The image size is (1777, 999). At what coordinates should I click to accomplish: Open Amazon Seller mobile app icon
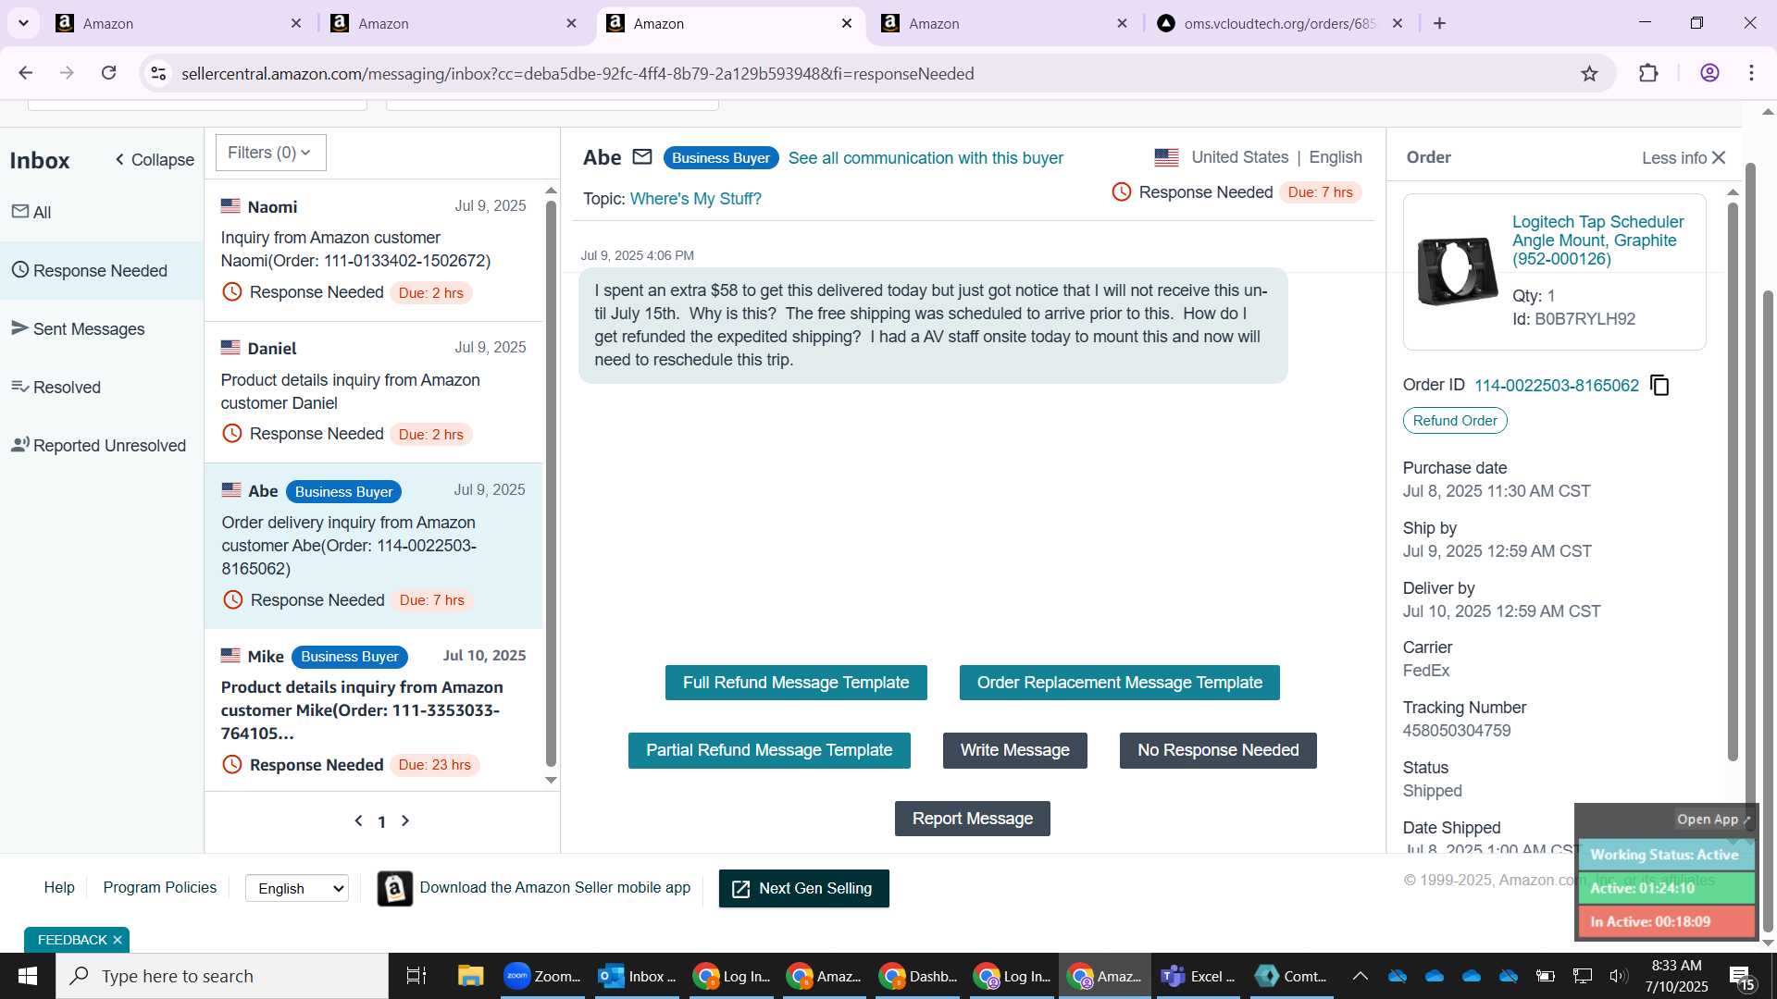[x=395, y=889]
